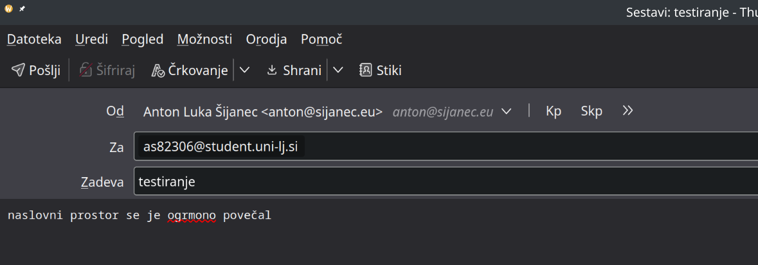The width and height of the screenshot is (758, 265).
Task: Open the Orodja menu
Action: point(266,39)
